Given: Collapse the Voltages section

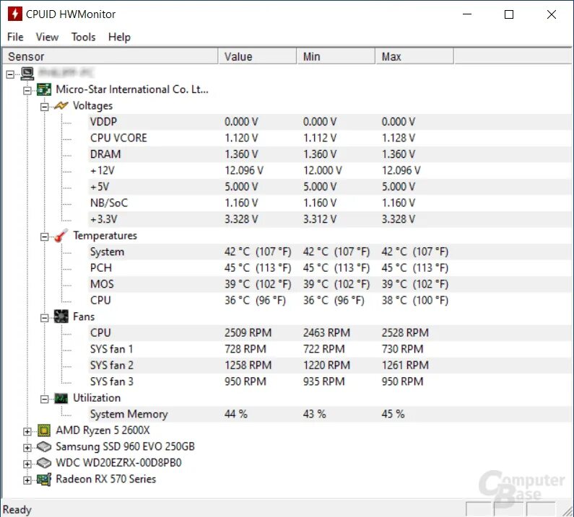Looking at the screenshot, I should (44, 107).
